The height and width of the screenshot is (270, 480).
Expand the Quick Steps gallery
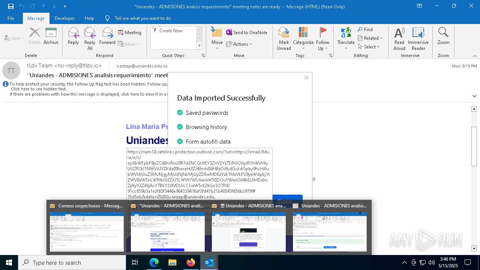click(199, 46)
